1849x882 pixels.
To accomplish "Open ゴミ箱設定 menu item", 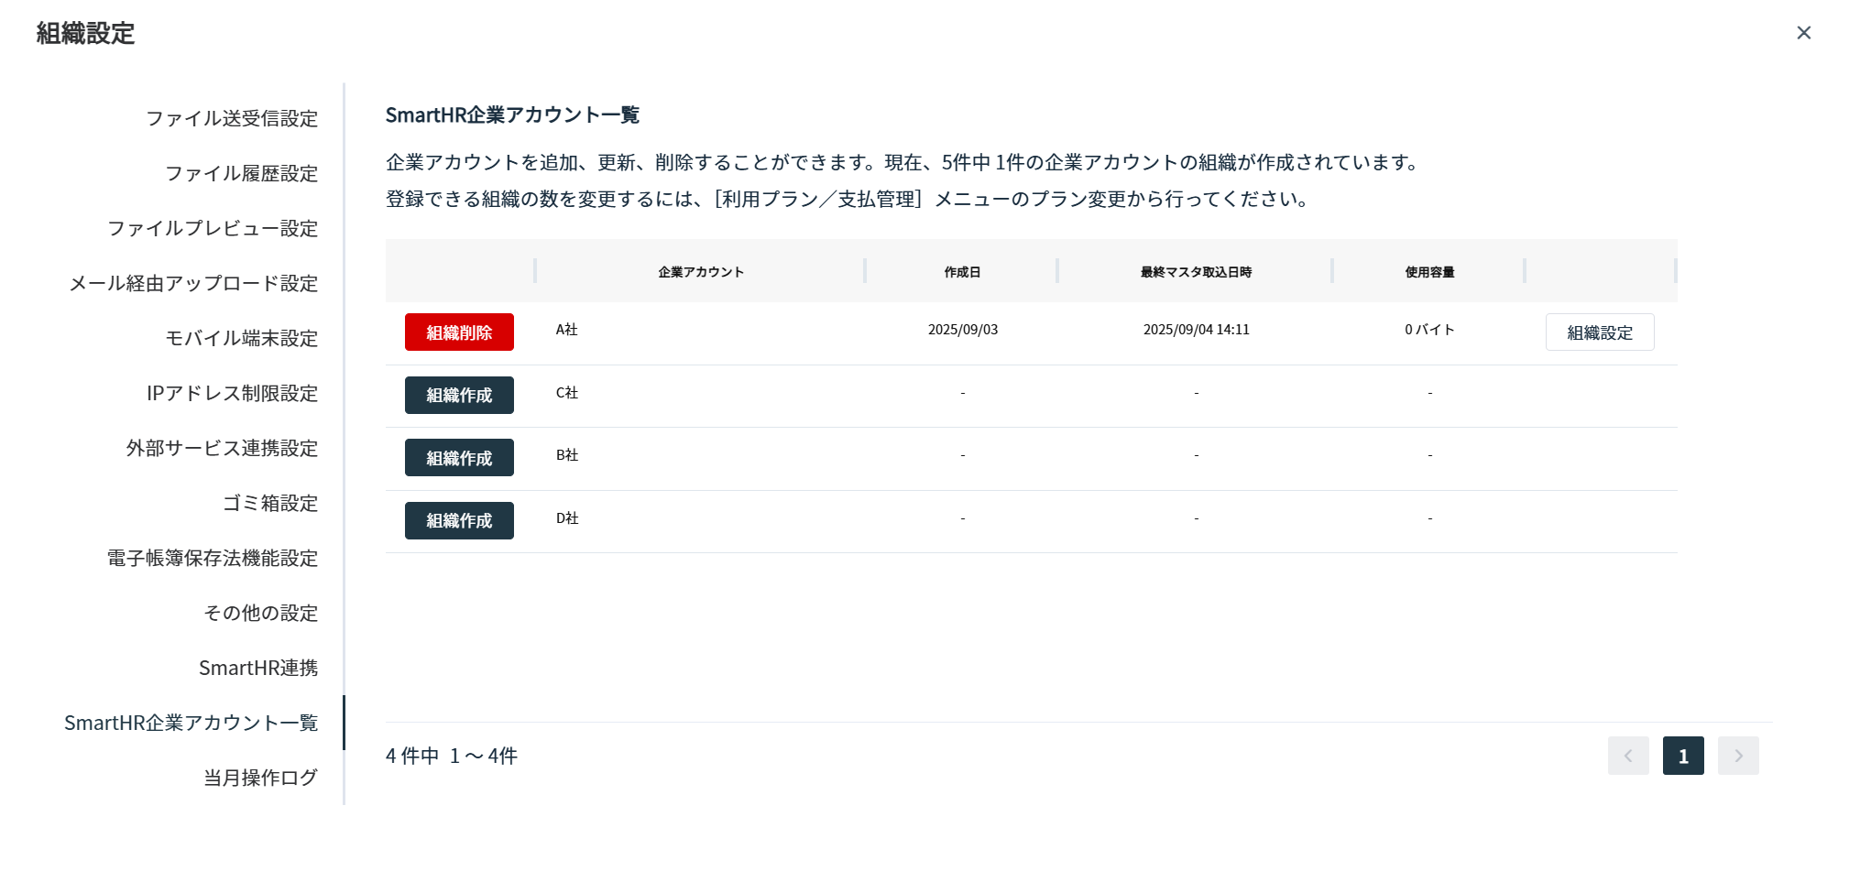I will click(x=270, y=503).
